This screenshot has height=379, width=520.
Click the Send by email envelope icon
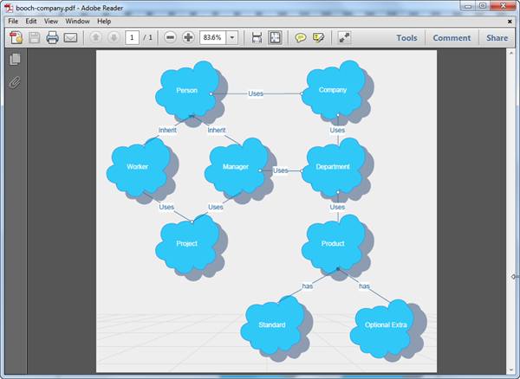[70, 38]
